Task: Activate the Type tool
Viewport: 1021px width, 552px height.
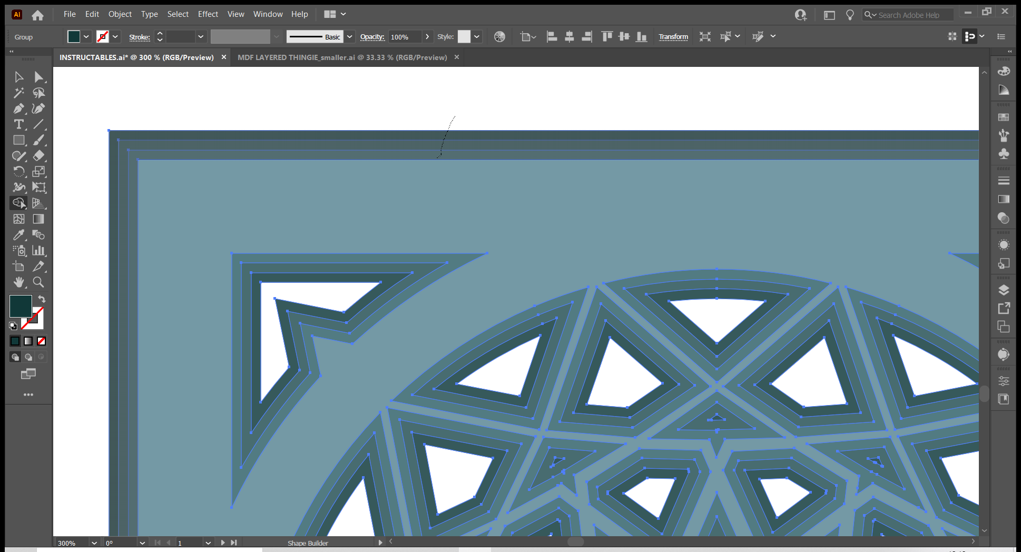Action: 19,125
